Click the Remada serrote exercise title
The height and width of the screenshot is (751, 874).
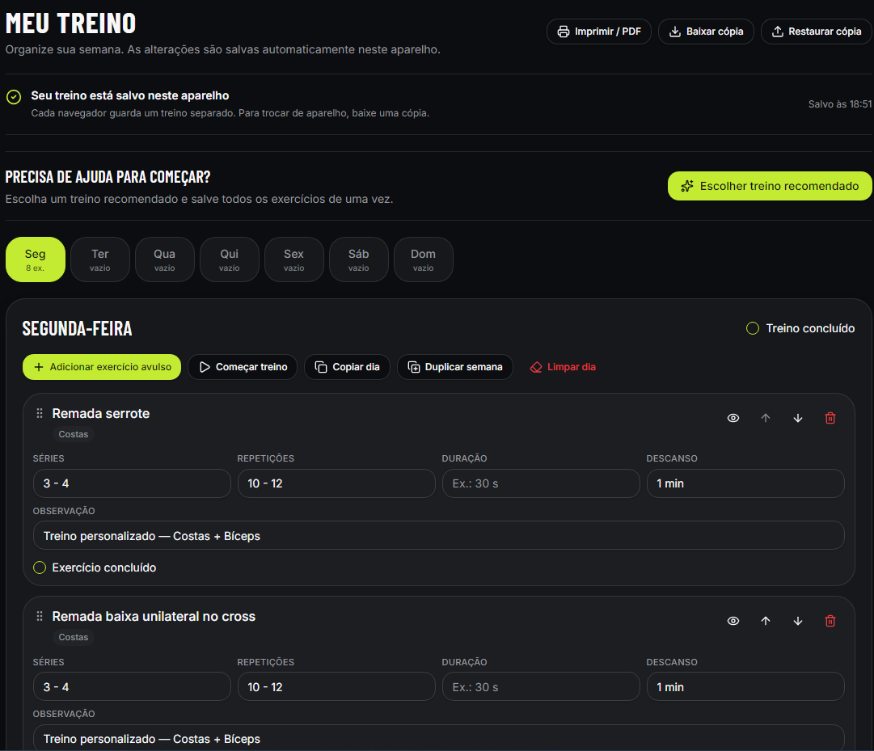[101, 413]
